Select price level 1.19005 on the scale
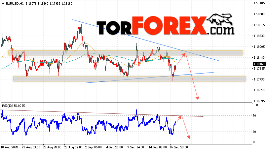 click(259, 47)
